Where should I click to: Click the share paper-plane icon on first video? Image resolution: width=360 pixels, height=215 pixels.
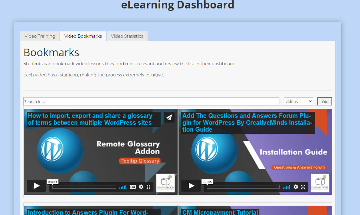(x=169, y=117)
